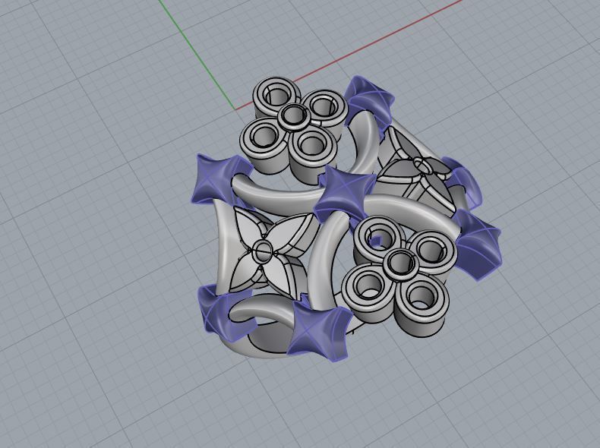600x448 pixels.
Task: Select the far-right purple star connector
Action: tap(478, 245)
